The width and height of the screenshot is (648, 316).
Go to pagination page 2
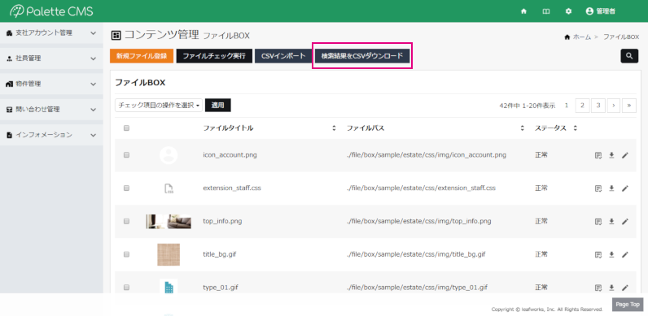point(582,105)
